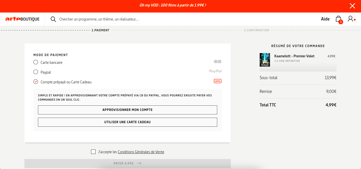The height and width of the screenshot is (169, 361).
Task: Click the CB card logo icon
Action: pos(218,62)
